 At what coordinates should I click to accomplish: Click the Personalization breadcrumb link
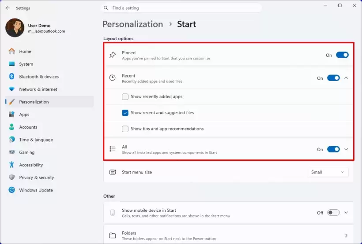point(133,24)
